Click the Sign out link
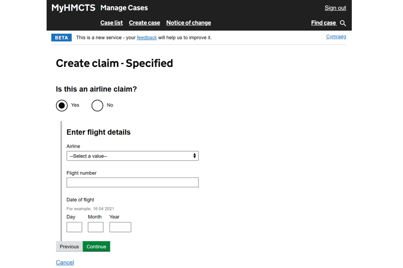The image size is (403, 268). [335, 8]
